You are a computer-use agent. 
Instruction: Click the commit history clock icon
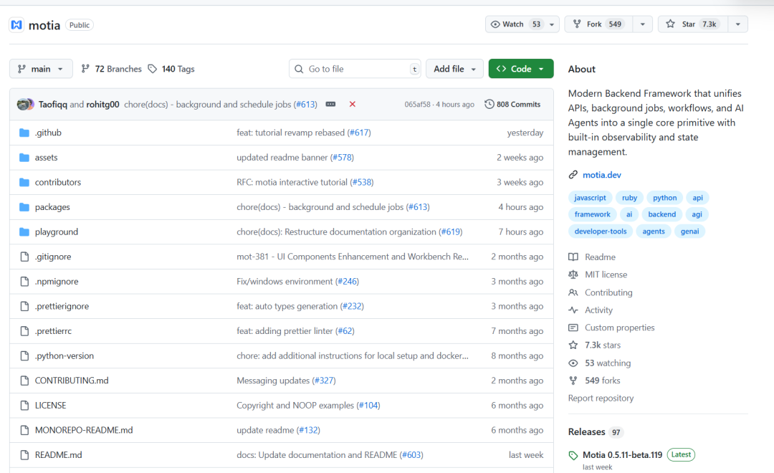pos(489,104)
